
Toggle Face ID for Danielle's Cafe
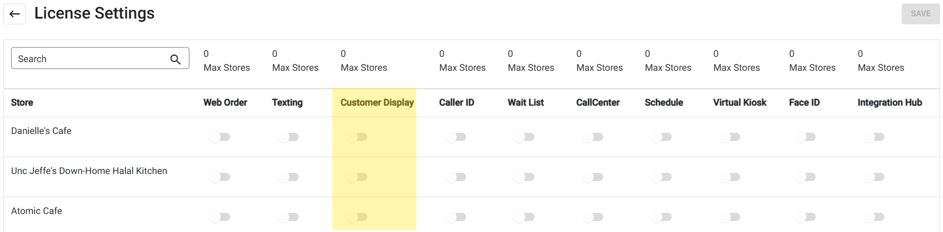(x=806, y=137)
